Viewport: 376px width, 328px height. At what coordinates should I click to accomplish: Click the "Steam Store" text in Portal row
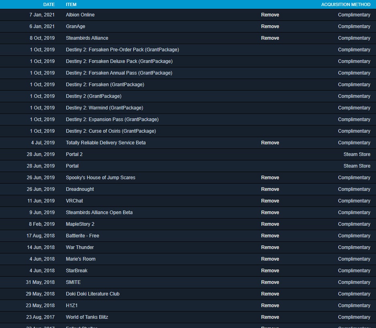pos(357,166)
